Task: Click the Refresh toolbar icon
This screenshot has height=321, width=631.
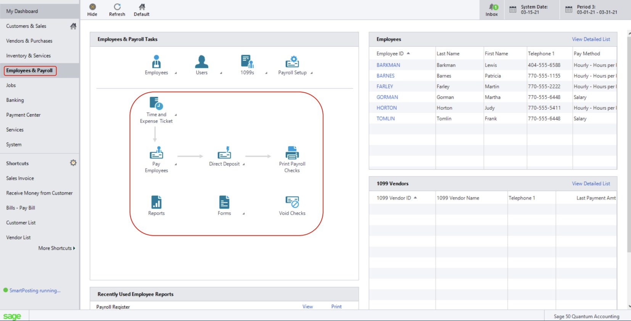Action: pos(117,7)
